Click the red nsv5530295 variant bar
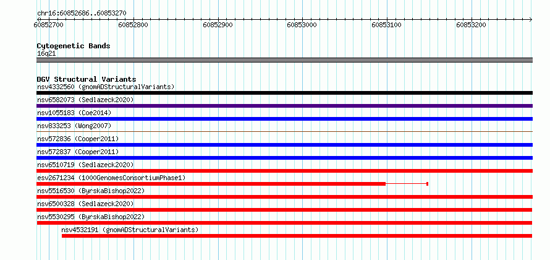 click(284, 223)
